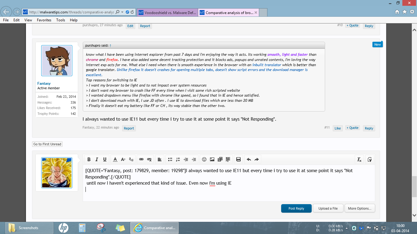This screenshot has width=417, height=234.
Task: Click the save draft floppy icon
Action: point(238,159)
